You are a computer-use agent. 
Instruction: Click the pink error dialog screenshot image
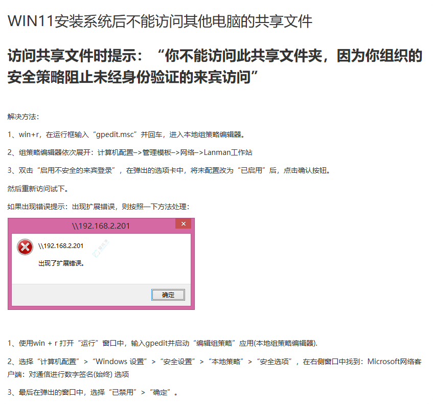click(101, 264)
